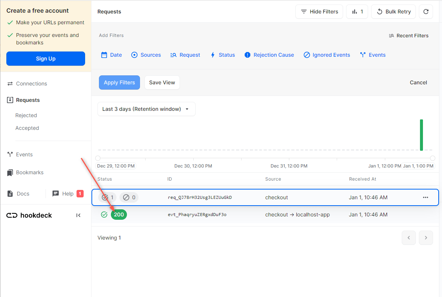Screen dimensions: 442x297
Task: Toggle the Status filter
Action: click(222, 55)
